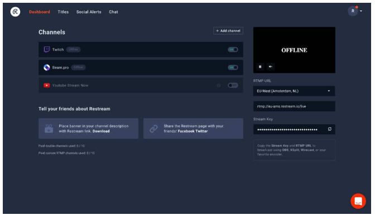Click the Add channel button
Image resolution: width=375 pixels, height=220 pixels.
click(228, 31)
